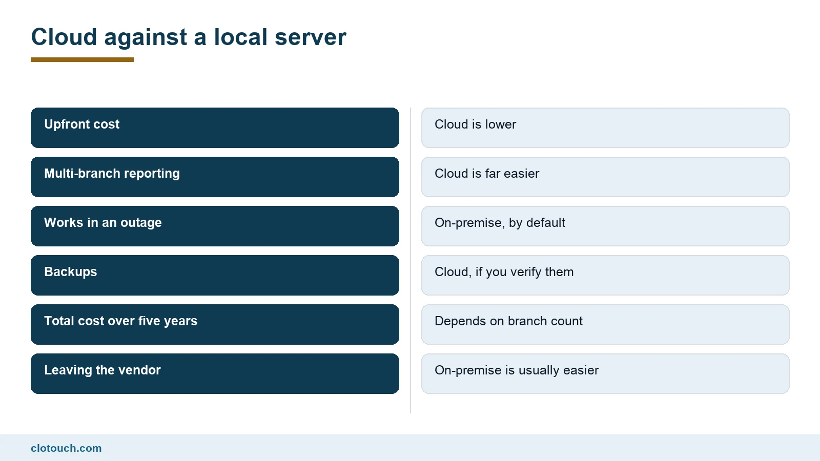This screenshot has width=820, height=461.
Task: Click the 'Works in an outage' box
Action: (215, 226)
